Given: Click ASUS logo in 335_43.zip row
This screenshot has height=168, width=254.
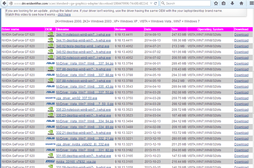Looking at the screenshot, I should tap(50, 86).
